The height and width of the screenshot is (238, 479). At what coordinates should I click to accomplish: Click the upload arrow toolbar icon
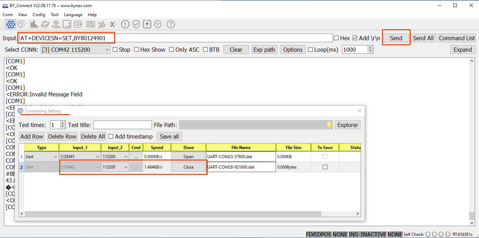147,24
